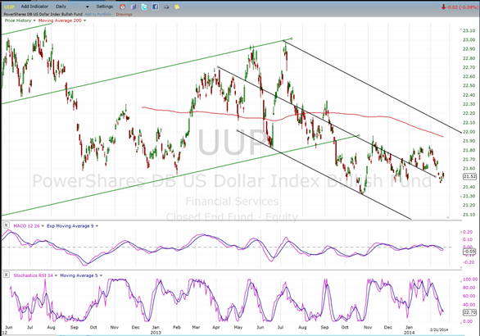Open the Add Indicator menu
This screenshot has width=480, height=336.
coord(34,7)
